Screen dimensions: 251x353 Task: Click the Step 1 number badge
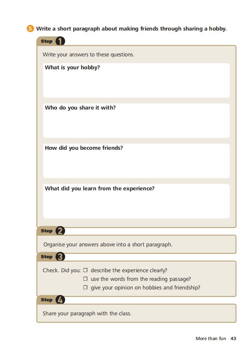pyautogui.click(x=60, y=41)
